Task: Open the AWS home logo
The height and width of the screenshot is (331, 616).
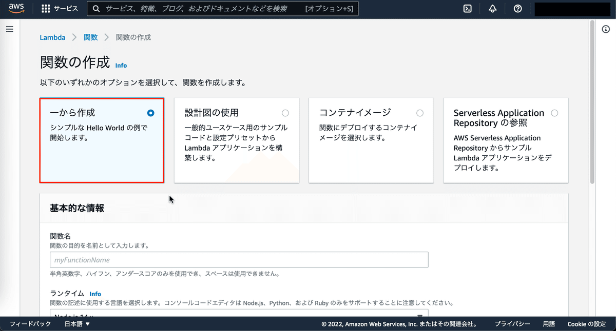Action: point(16,8)
